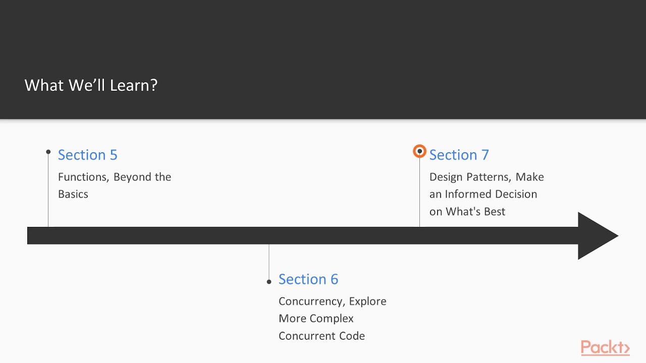Screen dimensions: 646x363
Task: Click the Section 6 bullet dot
Action: tap(269, 281)
